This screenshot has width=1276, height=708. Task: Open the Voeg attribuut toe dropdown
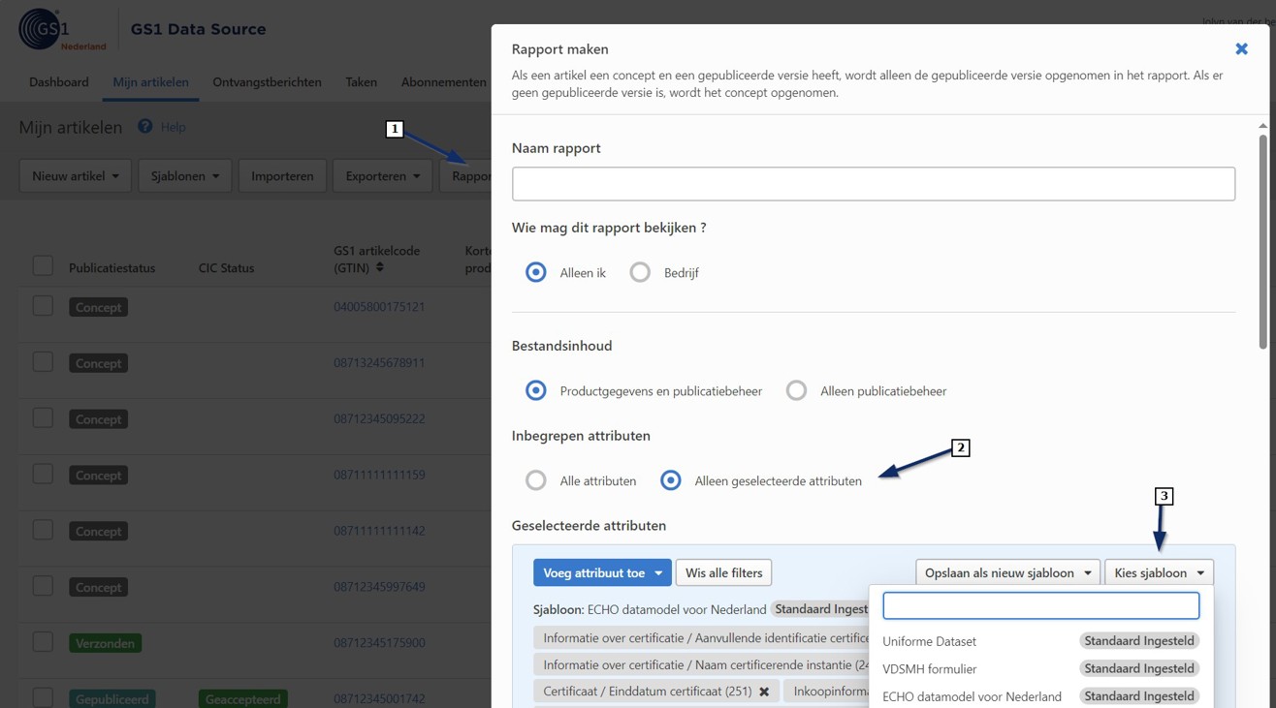[x=602, y=572]
